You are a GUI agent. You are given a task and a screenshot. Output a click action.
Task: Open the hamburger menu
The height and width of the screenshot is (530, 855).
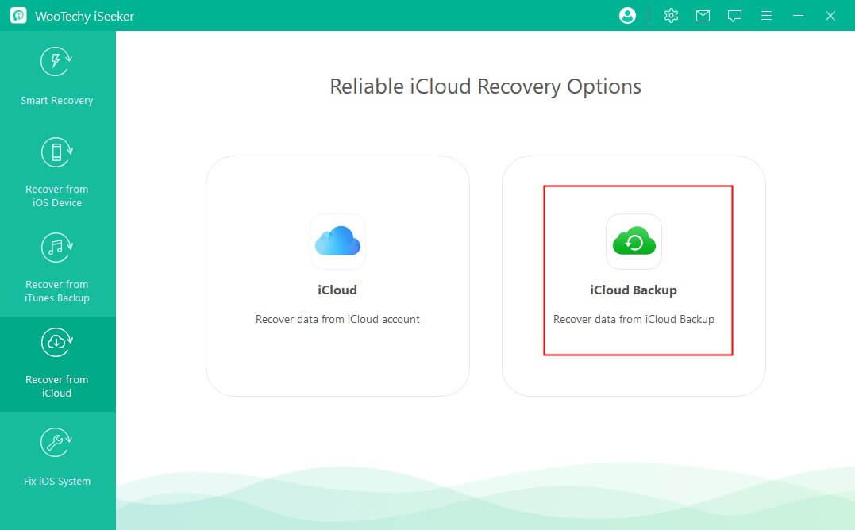click(x=766, y=15)
